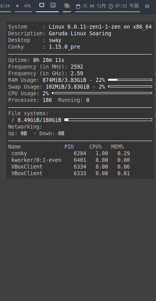This screenshot has height=301, width=156.
Task: Click the root file system usage bar
Action: 108,120
